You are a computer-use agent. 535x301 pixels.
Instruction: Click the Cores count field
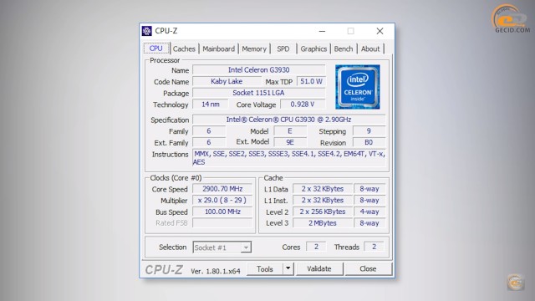316,247
